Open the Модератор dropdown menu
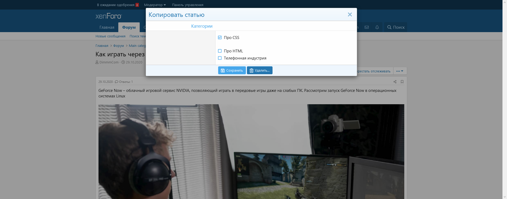This screenshot has height=199, width=507. pyautogui.click(x=155, y=5)
